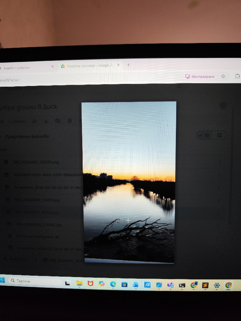Open the details info icon in Drive

click(x=223, y=105)
